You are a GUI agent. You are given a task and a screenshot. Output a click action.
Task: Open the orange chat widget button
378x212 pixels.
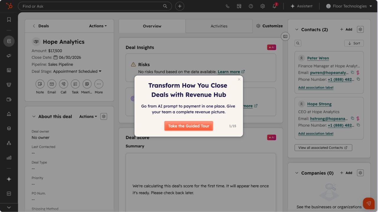(x=369, y=203)
